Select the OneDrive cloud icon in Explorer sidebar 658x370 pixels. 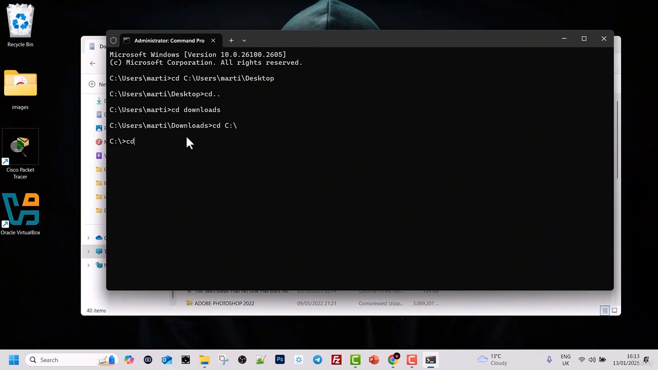[x=99, y=238]
